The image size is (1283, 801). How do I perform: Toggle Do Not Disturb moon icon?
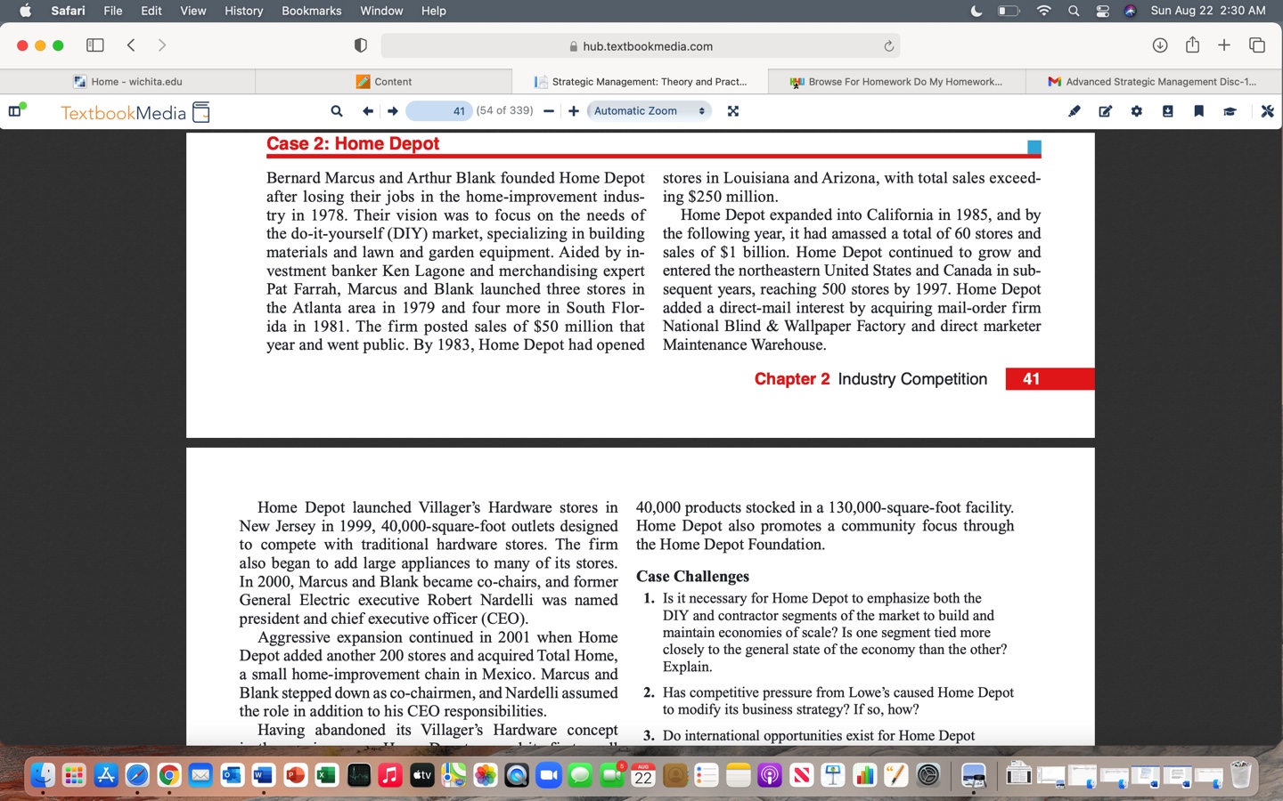pos(977,11)
